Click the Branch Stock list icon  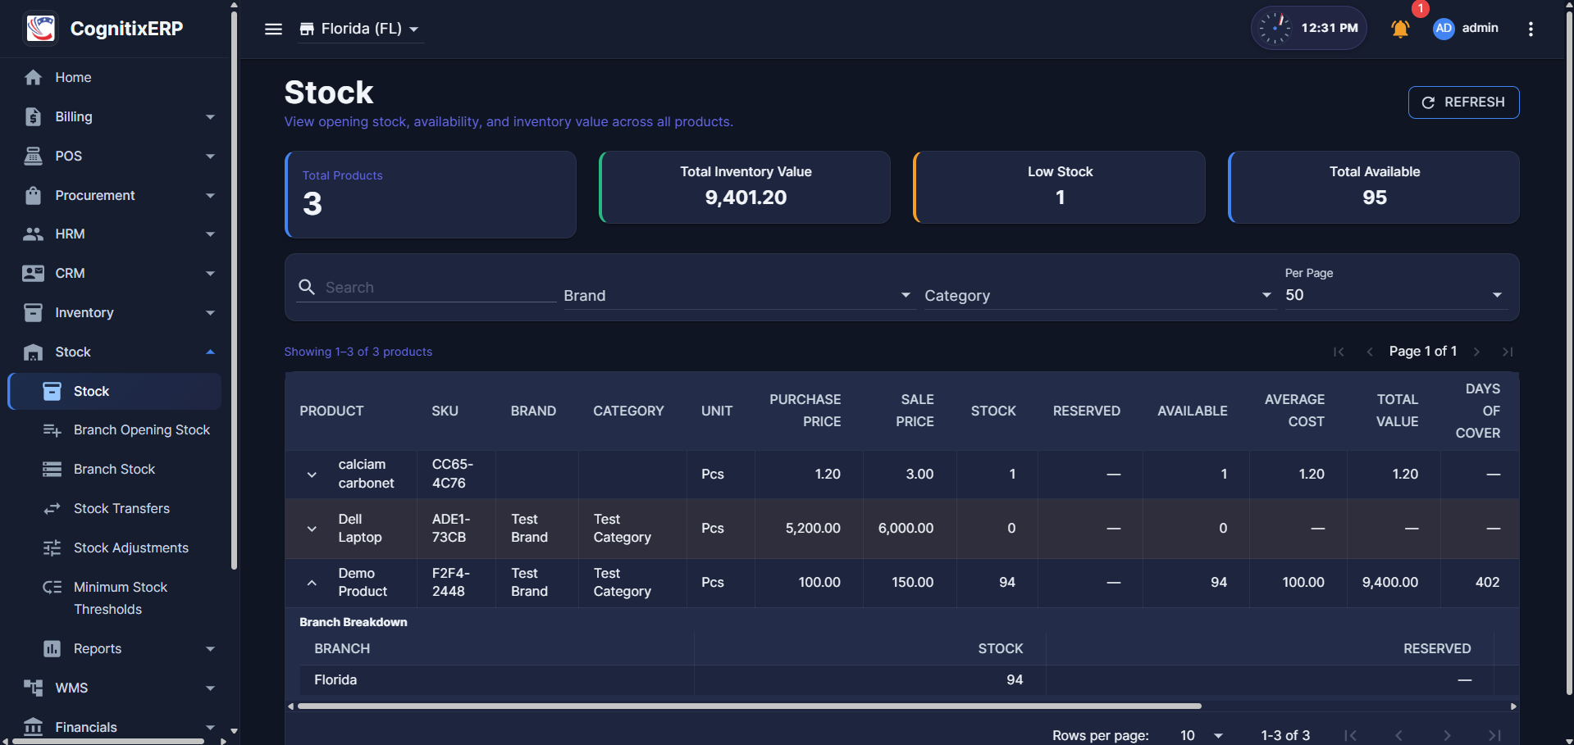click(52, 469)
